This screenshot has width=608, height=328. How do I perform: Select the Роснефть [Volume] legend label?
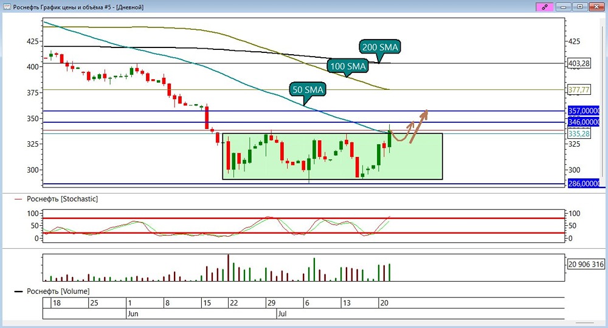58,291
